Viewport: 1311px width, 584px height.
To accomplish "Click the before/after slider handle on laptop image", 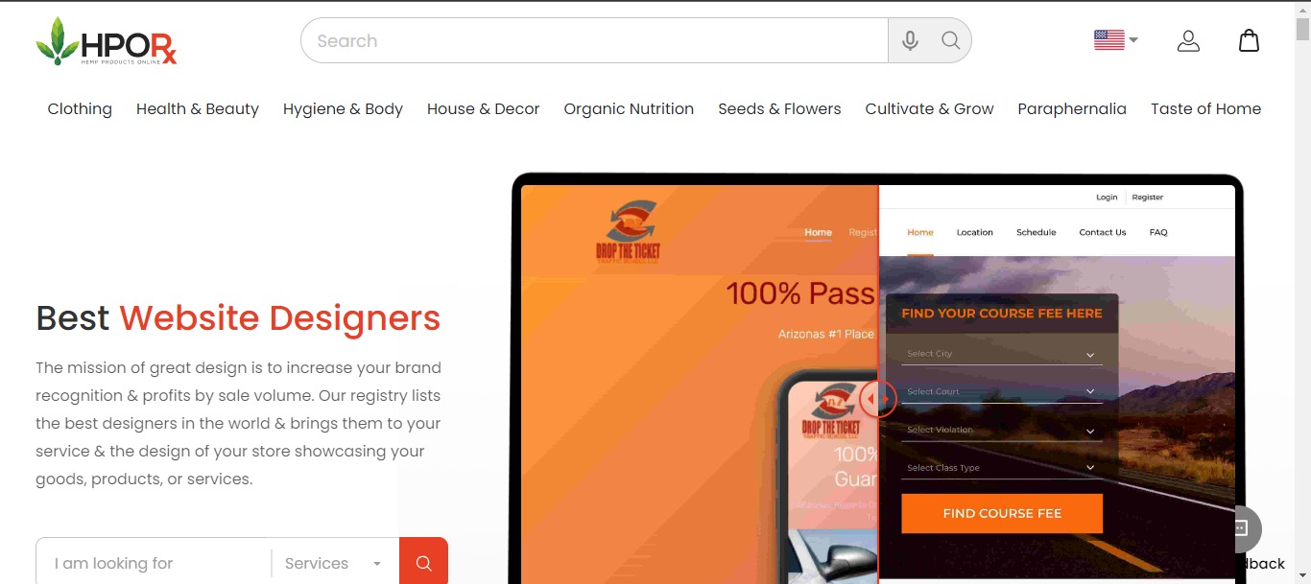I will (877, 399).
